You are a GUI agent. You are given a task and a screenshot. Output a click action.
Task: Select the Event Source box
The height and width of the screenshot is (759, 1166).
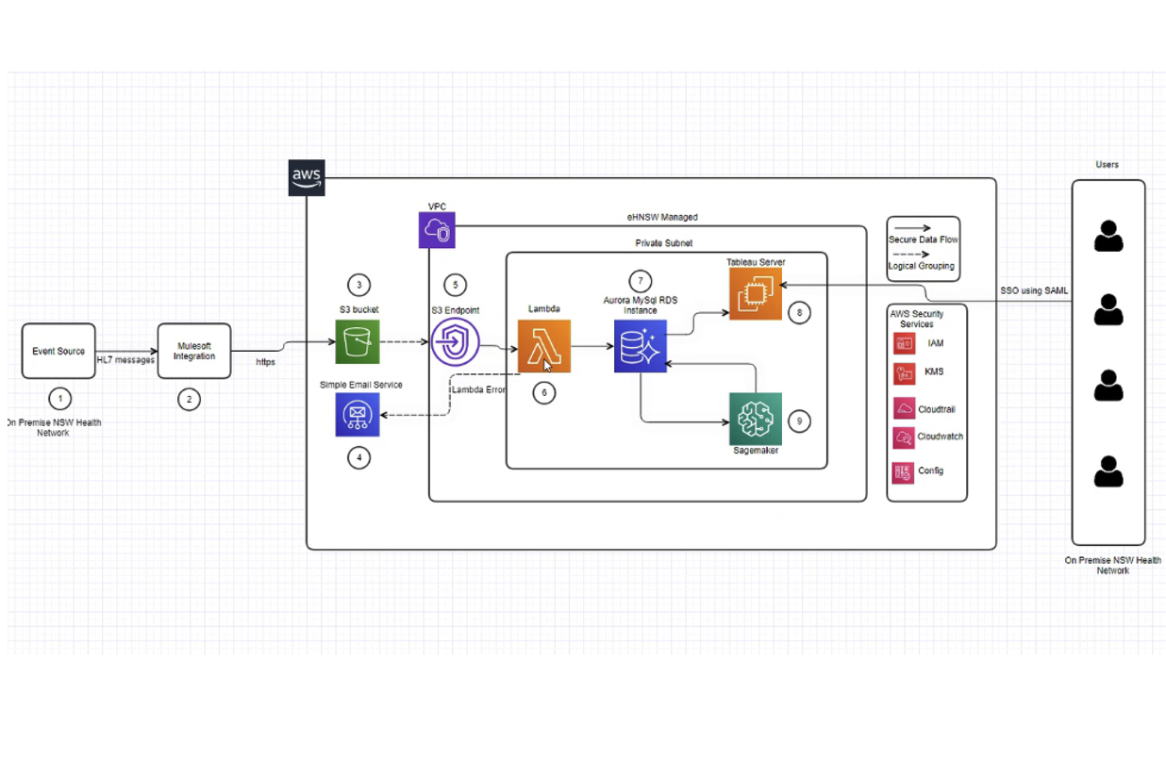point(58,352)
